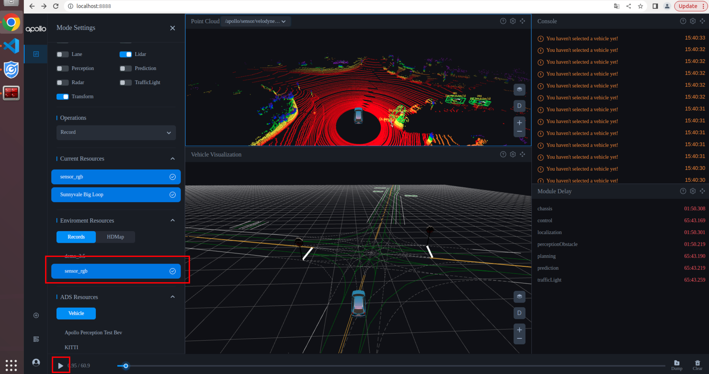
Task: Open point cloud channel dropdown
Action: [255, 21]
